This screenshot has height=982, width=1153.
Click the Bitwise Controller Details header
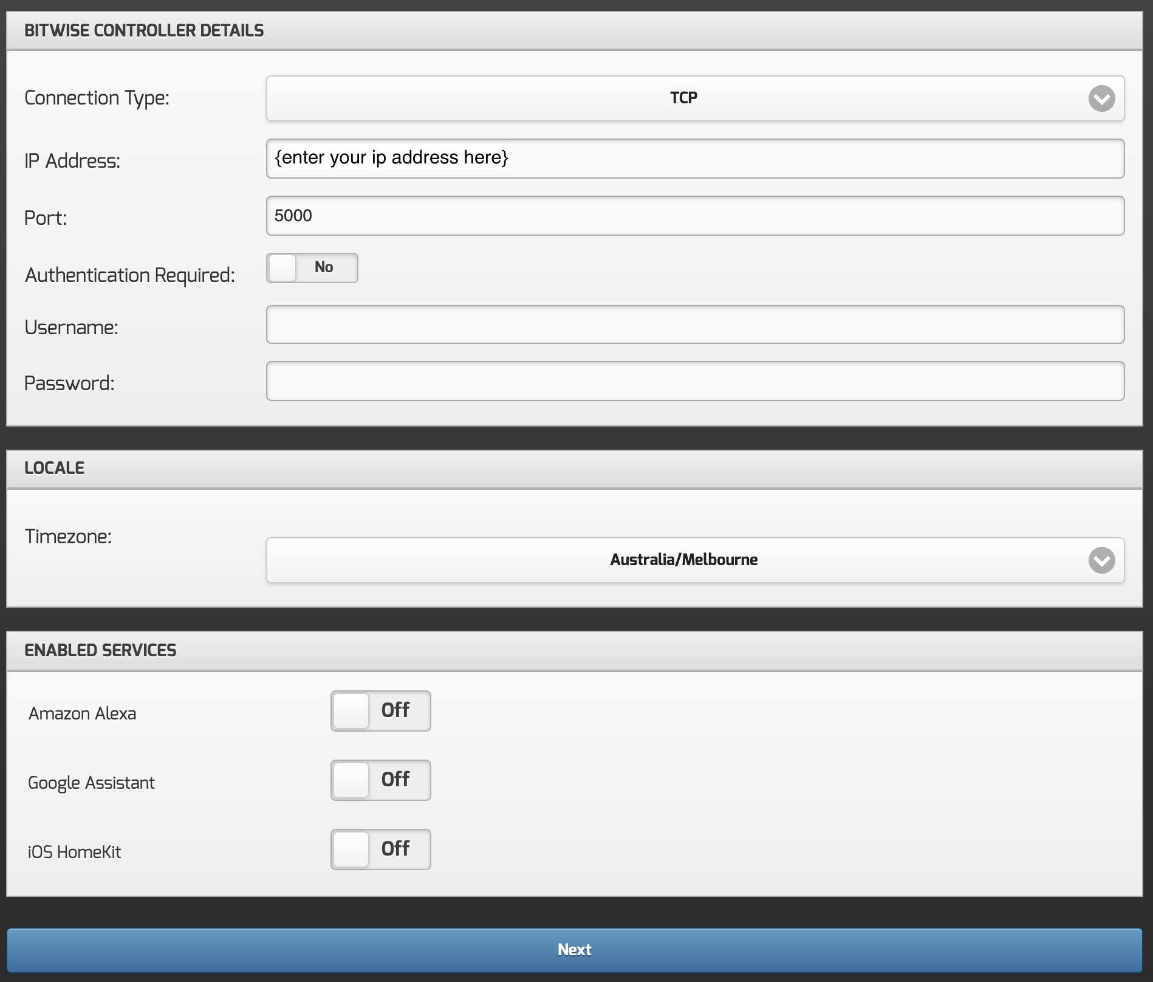point(144,31)
